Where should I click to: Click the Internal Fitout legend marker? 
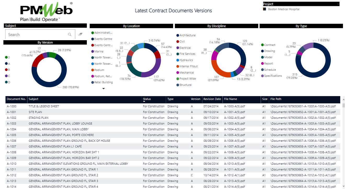(x=178, y=66)
